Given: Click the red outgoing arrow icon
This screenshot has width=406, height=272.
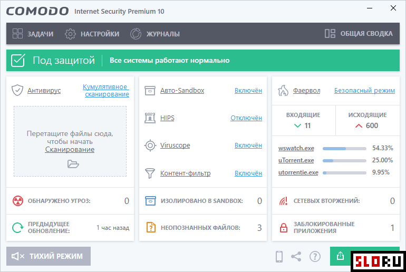Looking at the screenshot, I should [x=359, y=126].
